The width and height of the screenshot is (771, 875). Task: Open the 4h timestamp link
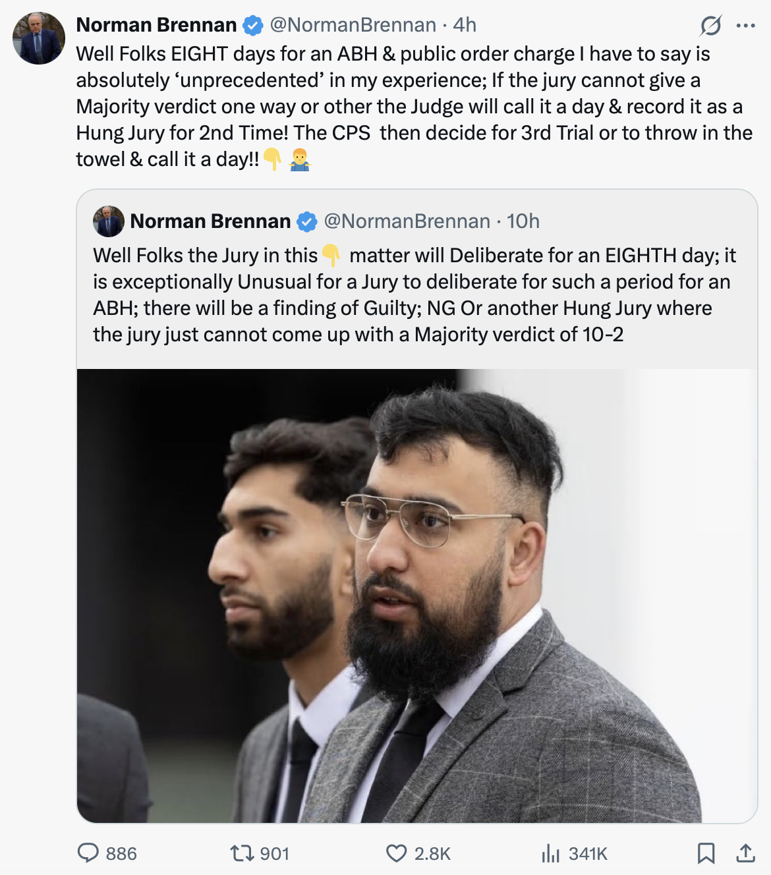[465, 25]
